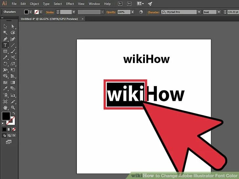Open Adobe Bridge from the menu bar
This screenshot has height=179, width=239.
[120, 4]
